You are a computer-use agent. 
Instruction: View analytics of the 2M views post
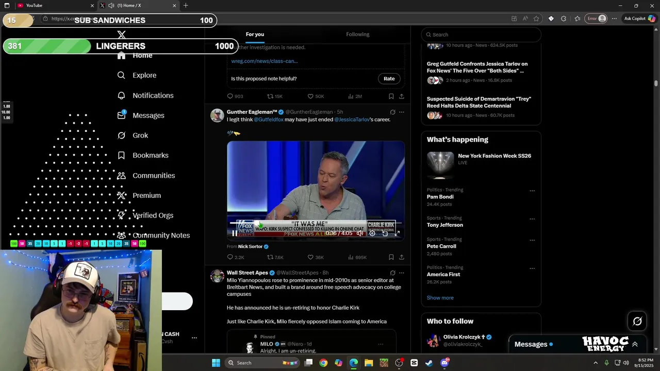355,96
